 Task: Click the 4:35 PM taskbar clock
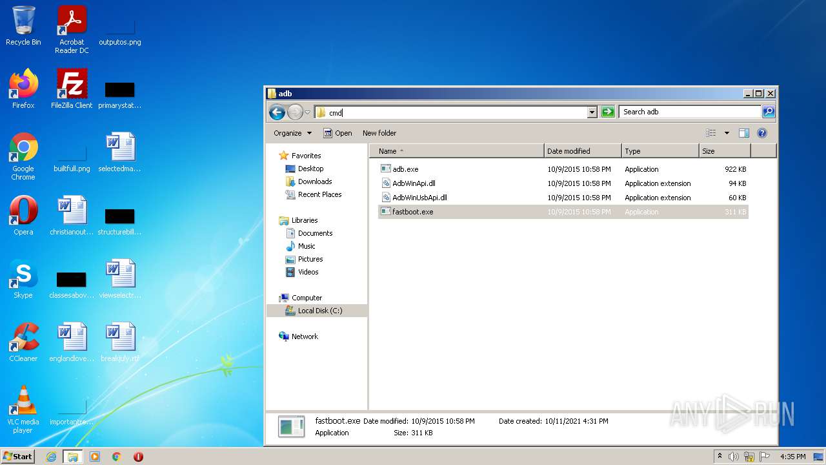point(793,457)
